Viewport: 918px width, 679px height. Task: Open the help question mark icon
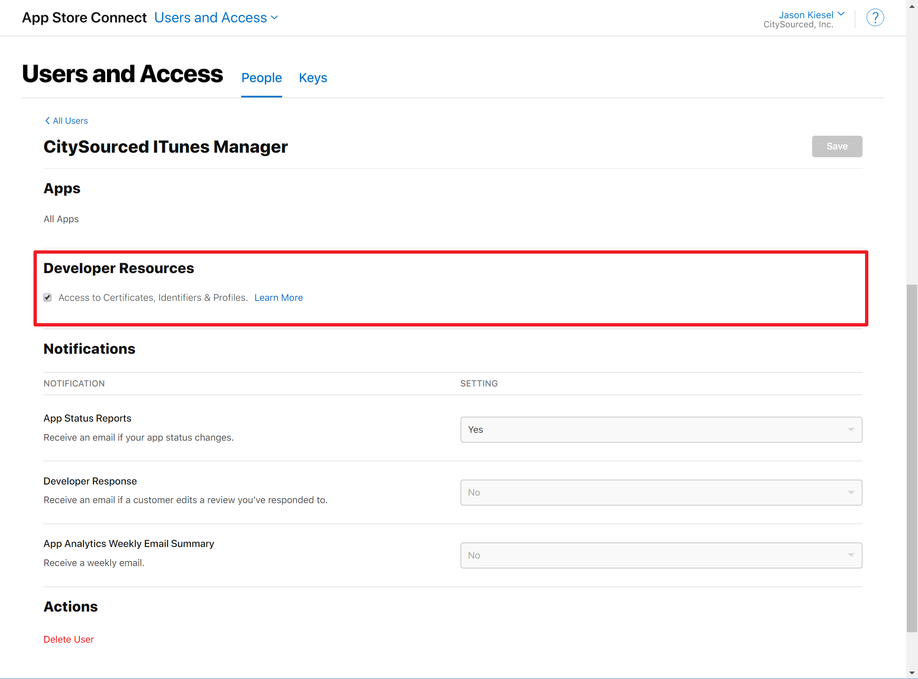pos(875,18)
